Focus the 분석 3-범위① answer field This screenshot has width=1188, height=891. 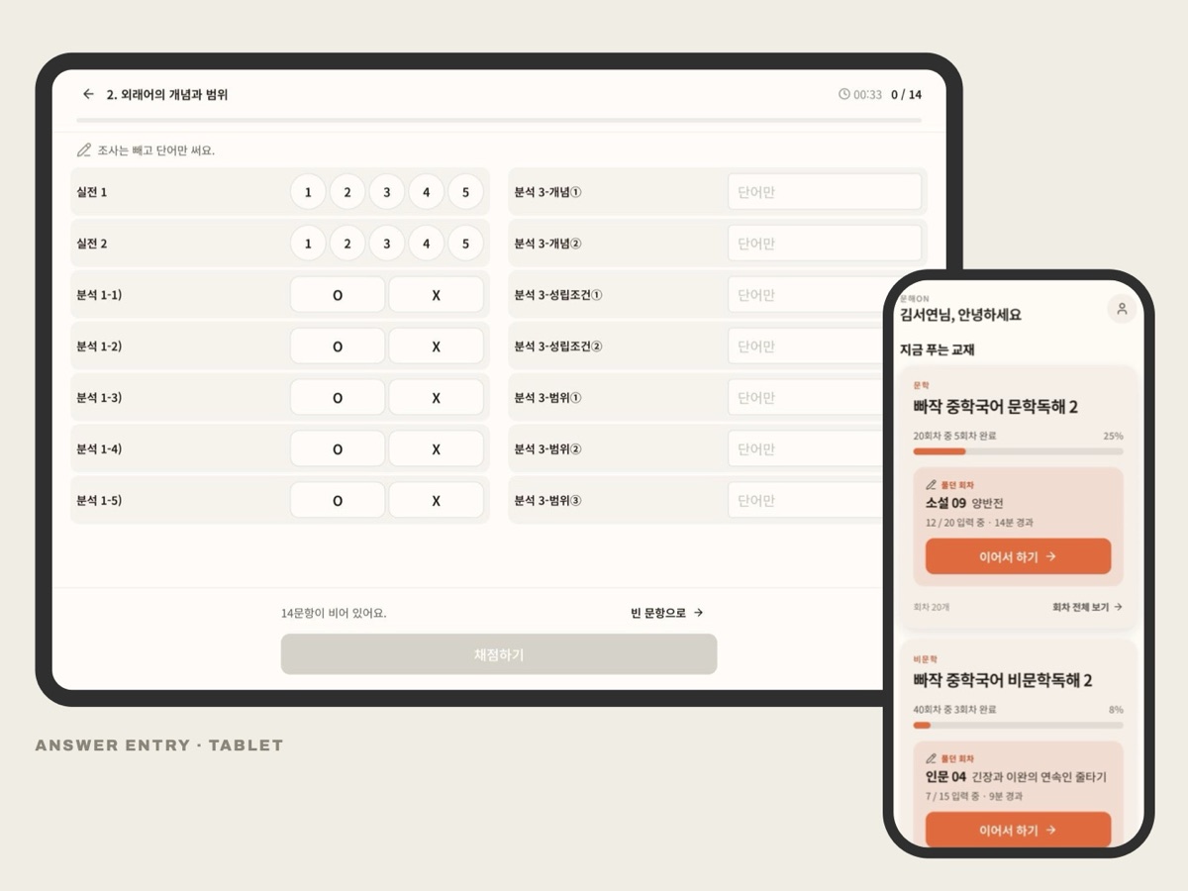[806, 398]
